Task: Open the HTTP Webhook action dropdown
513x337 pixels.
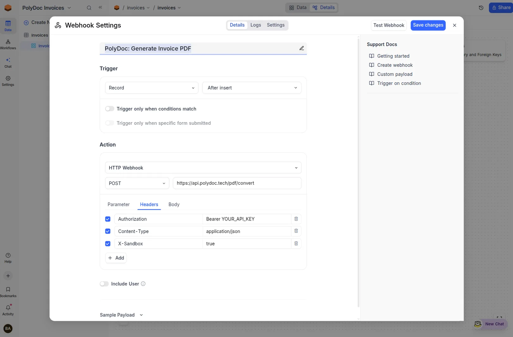Action: pos(203,168)
